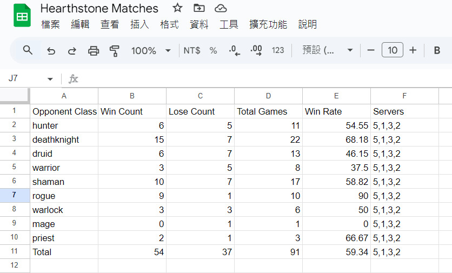Open the J7 name box dropdown
The width and height of the screenshot is (452, 273).
pos(50,79)
